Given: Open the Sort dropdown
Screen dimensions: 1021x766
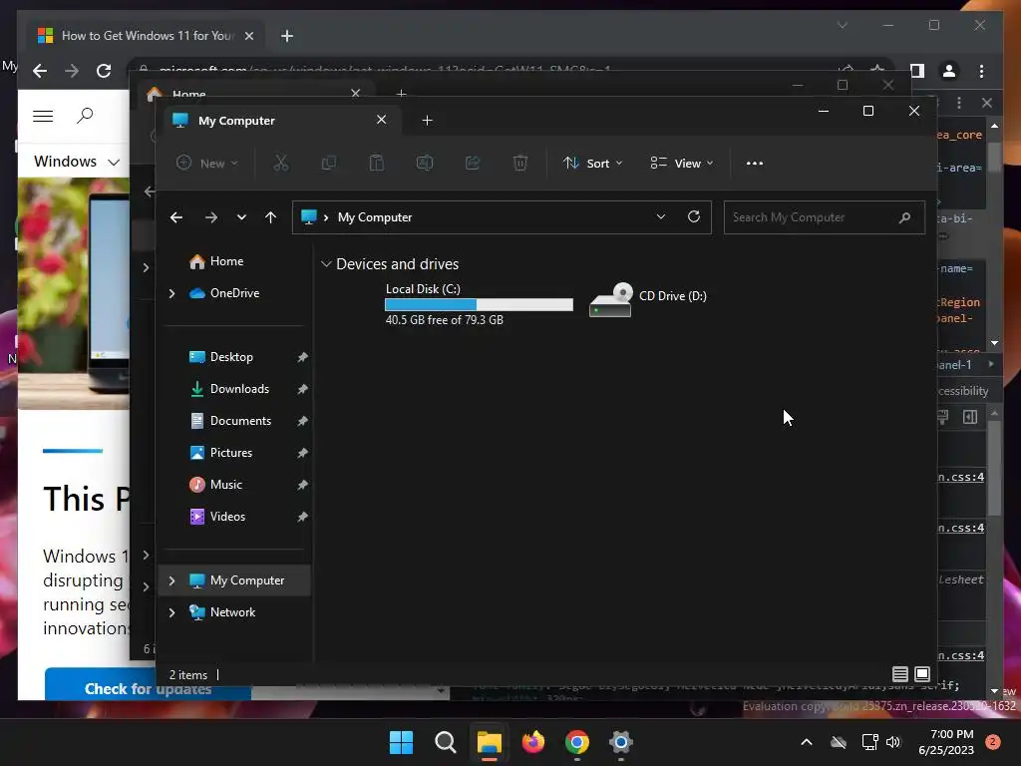Looking at the screenshot, I should pos(592,163).
